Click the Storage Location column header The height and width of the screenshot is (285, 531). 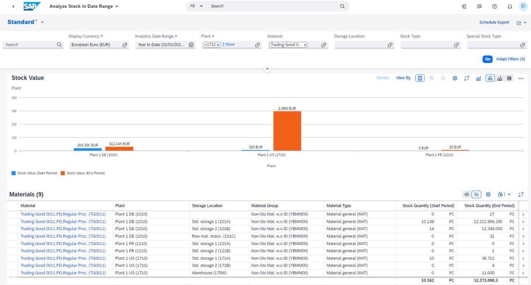click(x=219, y=205)
